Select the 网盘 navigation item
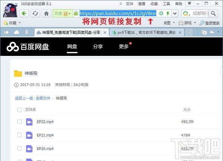The image size is (223, 161). tap(72, 47)
